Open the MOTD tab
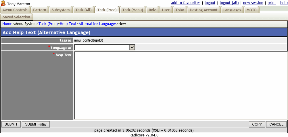Viewport: 288px width, 137px height. click(251, 10)
